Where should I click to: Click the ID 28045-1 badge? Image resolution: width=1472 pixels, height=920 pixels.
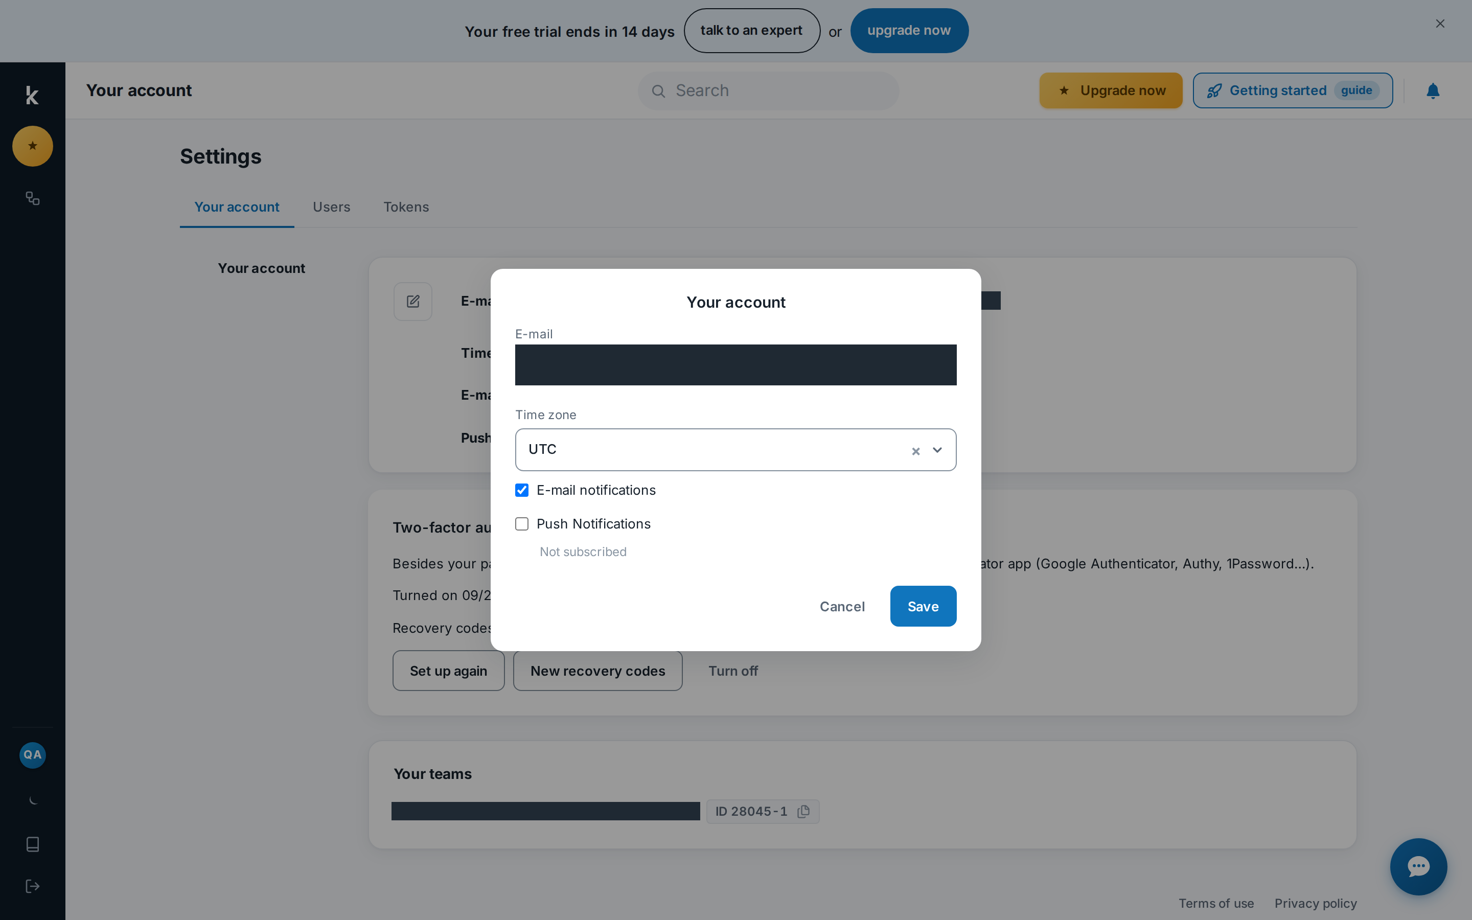tap(763, 811)
